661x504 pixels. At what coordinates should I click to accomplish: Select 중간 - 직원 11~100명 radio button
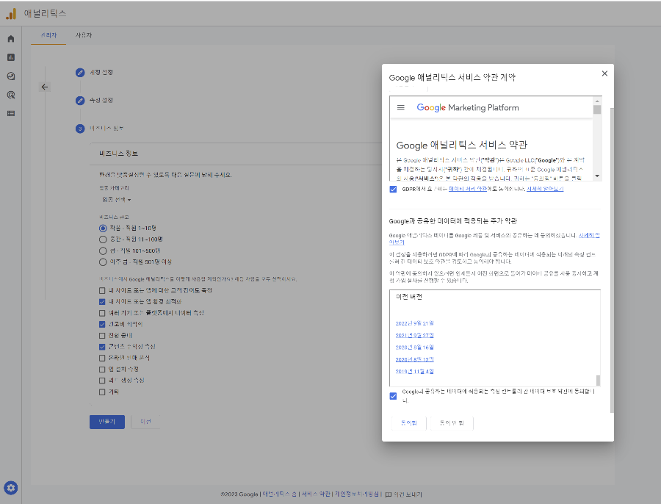pyautogui.click(x=103, y=240)
